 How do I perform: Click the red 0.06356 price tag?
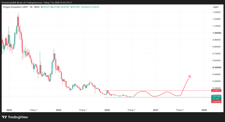pyautogui.click(x=216, y=102)
